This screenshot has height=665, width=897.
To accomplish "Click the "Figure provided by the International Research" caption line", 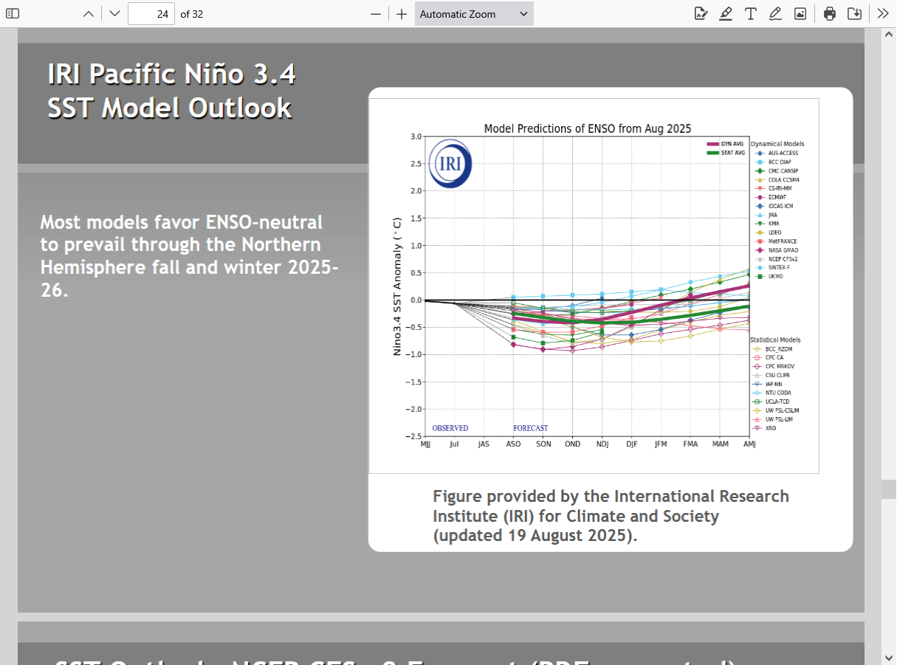I will pyautogui.click(x=611, y=496).
